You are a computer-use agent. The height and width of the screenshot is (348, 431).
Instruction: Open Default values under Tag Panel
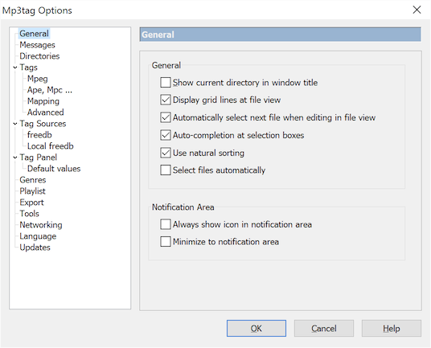(x=54, y=169)
